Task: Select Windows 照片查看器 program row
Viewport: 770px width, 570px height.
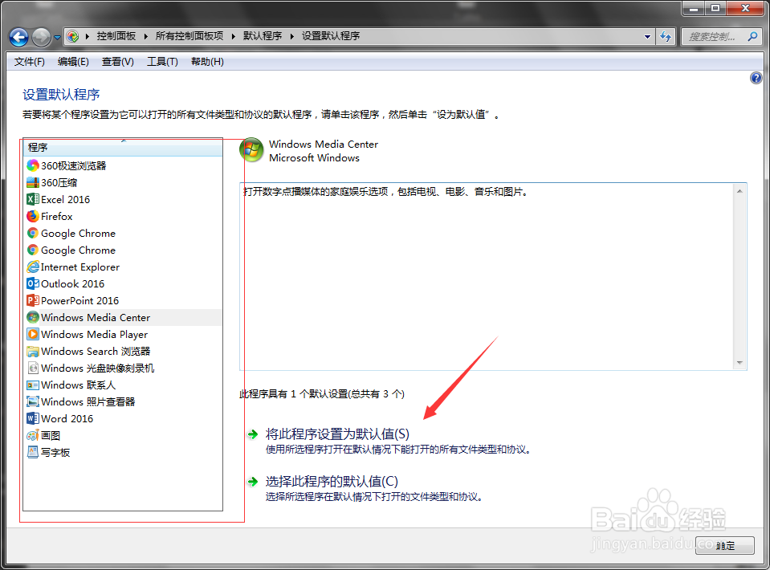Action: [123, 401]
